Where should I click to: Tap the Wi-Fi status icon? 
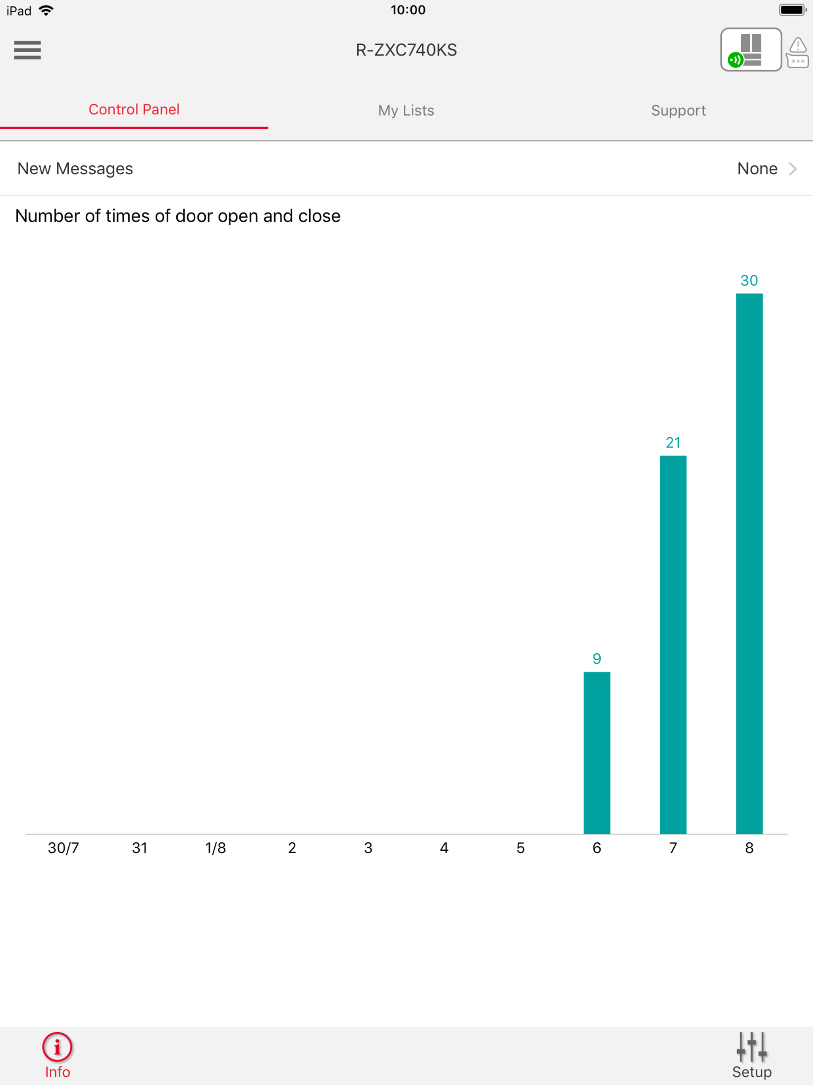click(x=46, y=10)
